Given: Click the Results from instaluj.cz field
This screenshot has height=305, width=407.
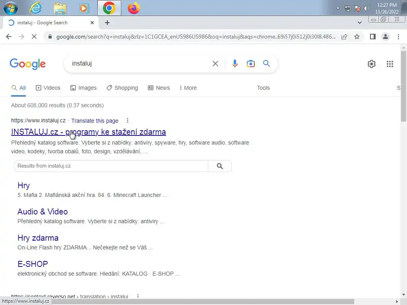Looking at the screenshot, I should click(x=111, y=166).
